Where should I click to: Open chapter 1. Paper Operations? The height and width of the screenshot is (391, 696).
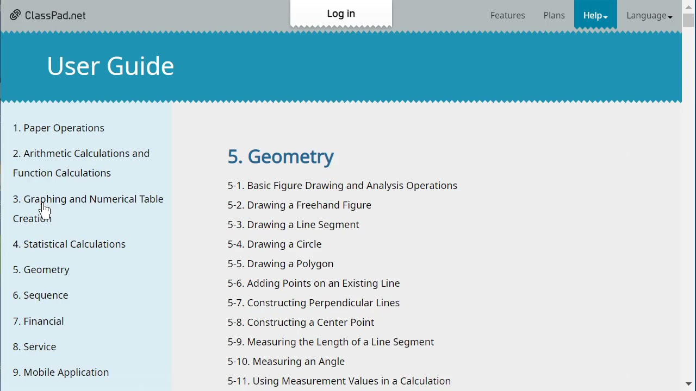coord(59,128)
